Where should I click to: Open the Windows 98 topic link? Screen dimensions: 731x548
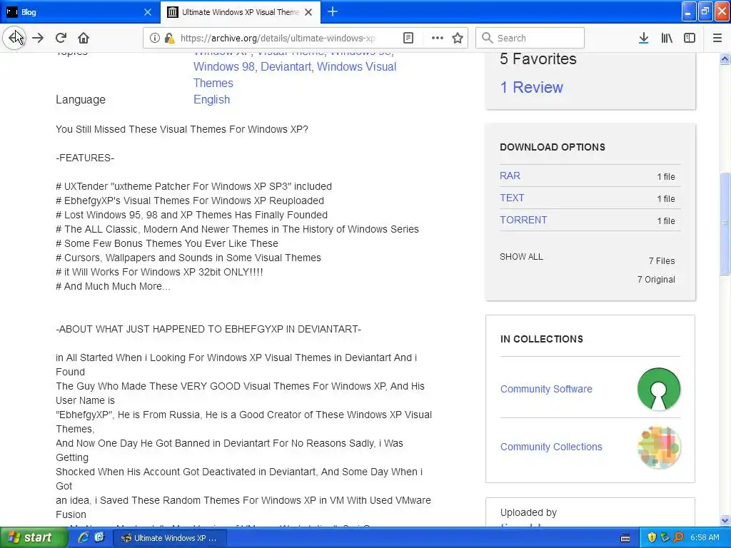(223, 66)
